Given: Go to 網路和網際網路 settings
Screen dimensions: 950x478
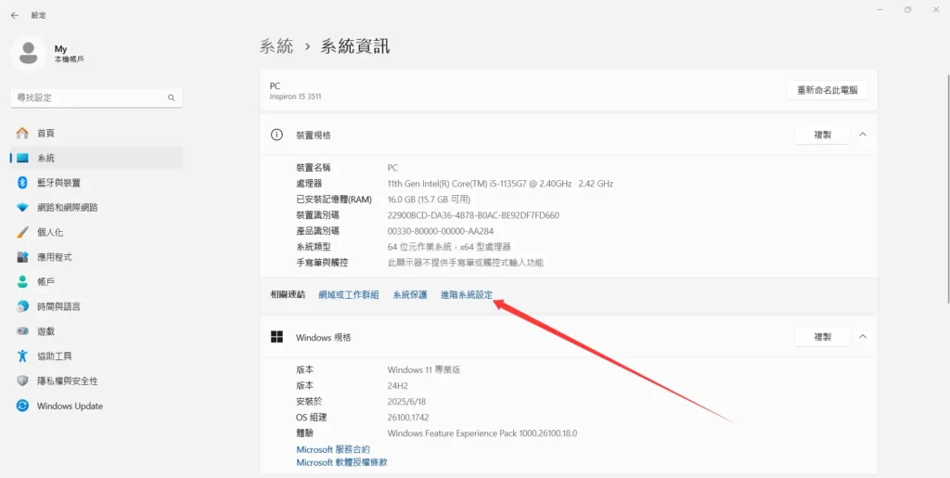Looking at the screenshot, I should (x=96, y=208).
